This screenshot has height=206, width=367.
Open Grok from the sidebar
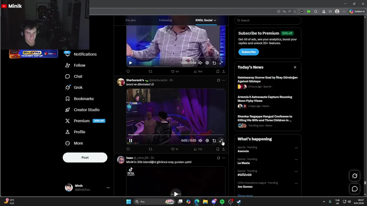click(74, 88)
